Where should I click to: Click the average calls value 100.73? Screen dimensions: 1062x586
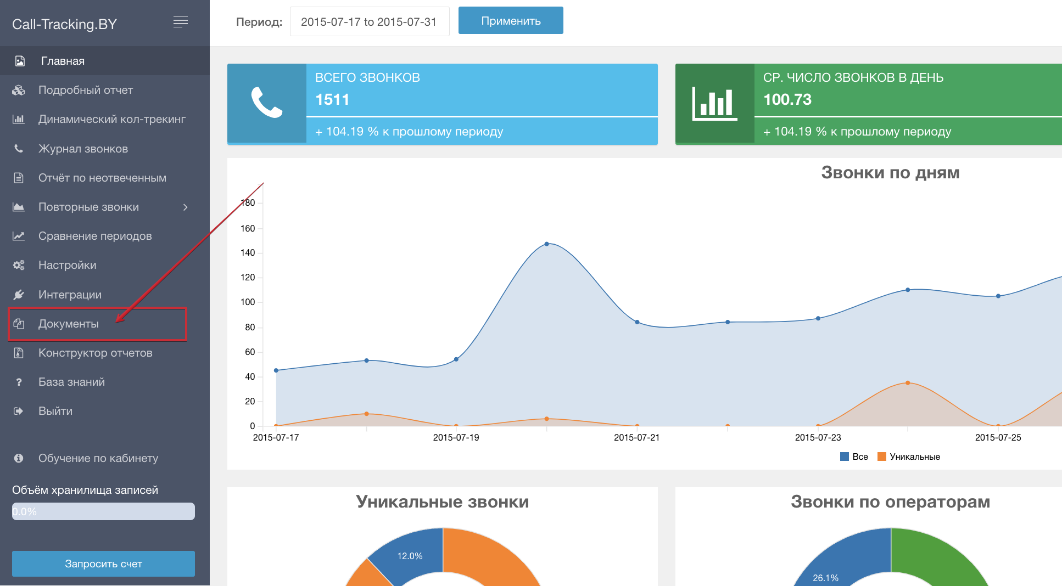tap(787, 99)
